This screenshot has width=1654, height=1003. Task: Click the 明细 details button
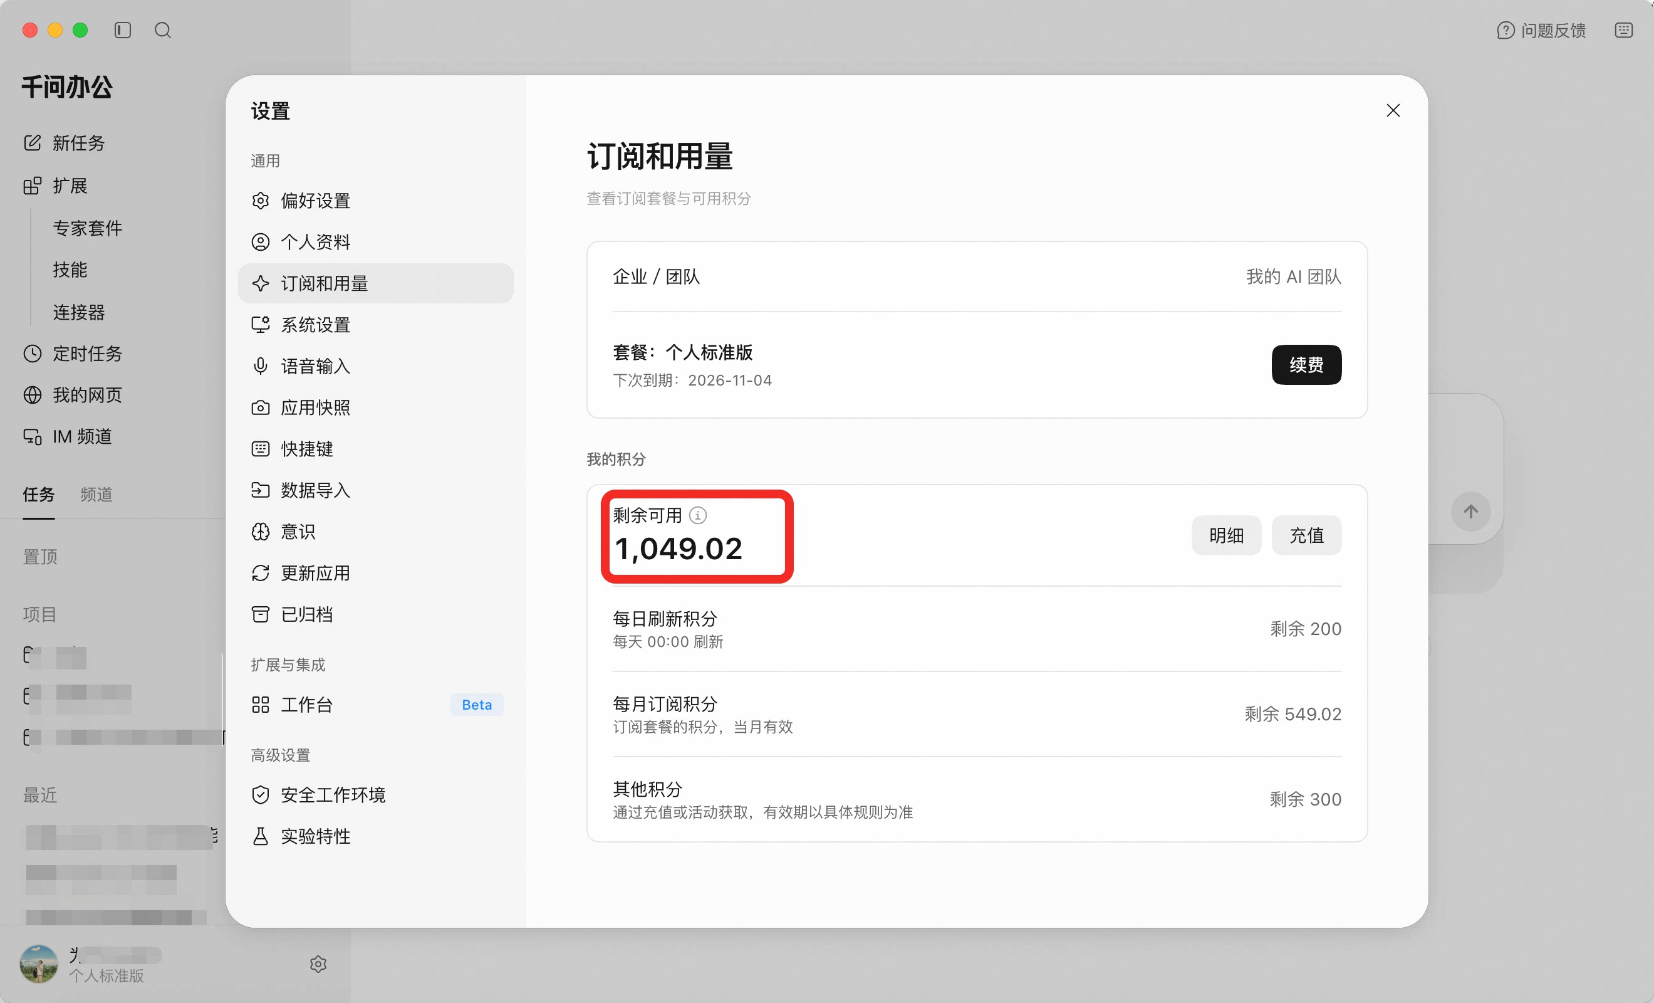1227,535
